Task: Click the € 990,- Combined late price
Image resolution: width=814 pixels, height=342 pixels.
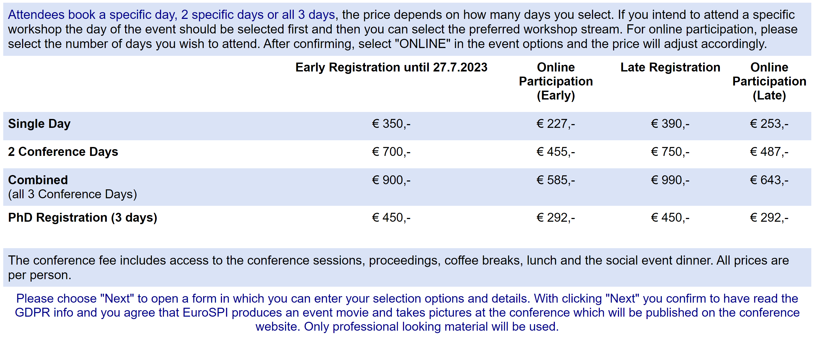Action: coord(670,180)
